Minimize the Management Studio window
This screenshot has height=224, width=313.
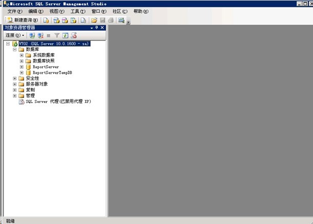(299, 4)
